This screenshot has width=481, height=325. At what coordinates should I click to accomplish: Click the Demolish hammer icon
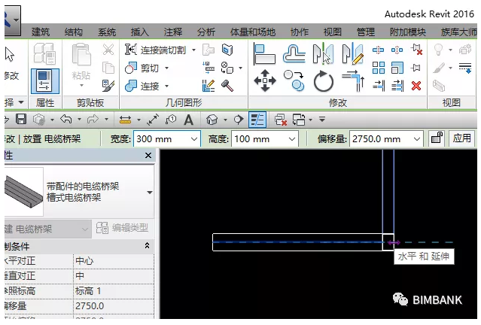(x=227, y=86)
